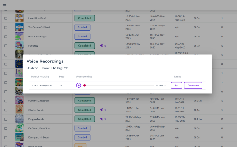This screenshot has height=147, width=237.
Task: Toggle the checkbox next to Penguin Parade
Action: (6, 119)
